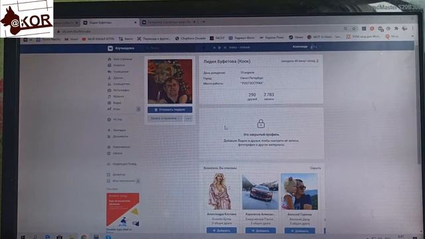Add Александра Костина as friend
This screenshot has height=239, width=425.
[221, 230]
